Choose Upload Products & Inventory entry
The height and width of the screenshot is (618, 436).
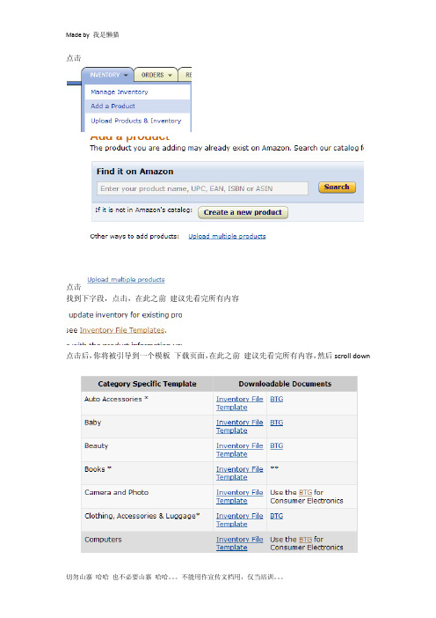click(x=135, y=121)
